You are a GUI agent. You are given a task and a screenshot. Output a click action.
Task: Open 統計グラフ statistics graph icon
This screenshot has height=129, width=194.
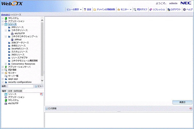pyautogui.click(x=135, y=10)
